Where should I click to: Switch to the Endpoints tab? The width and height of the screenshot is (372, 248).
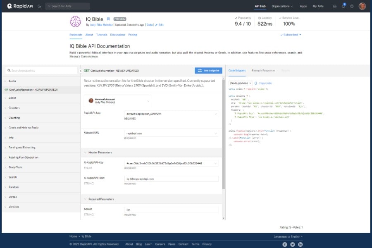point(76,35)
